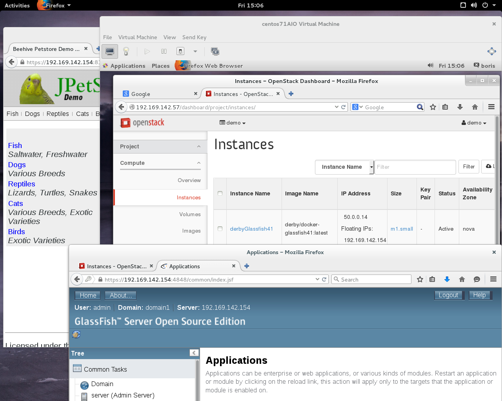This screenshot has height=401, width=502.
Task: Open new tab in OpenStack Dashboard Firefox
Action: (x=291, y=94)
